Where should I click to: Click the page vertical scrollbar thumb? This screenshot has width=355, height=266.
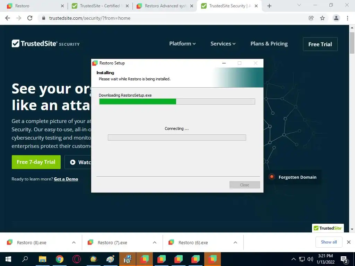tap(352, 43)
